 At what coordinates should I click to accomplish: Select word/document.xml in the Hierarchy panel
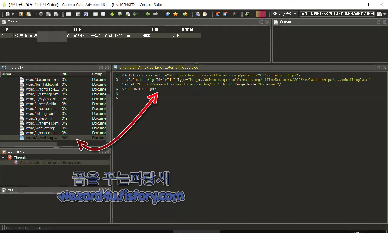pyautogui.click(x=42, y=79)
